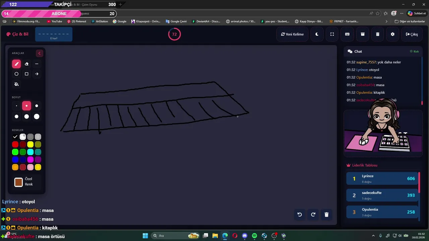Choose the second brush size option
Viewport: 429px width, 241px height.
26,106
